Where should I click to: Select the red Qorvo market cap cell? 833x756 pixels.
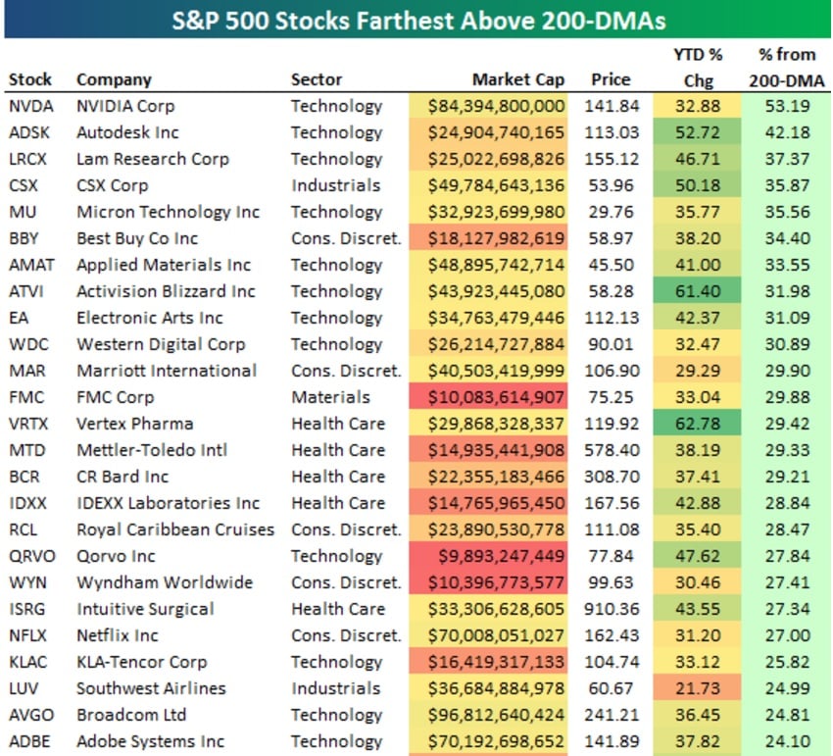[x=496, y=556]
